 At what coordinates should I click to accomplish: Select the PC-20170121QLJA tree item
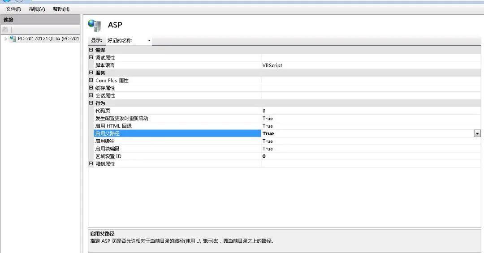[48, 39]
